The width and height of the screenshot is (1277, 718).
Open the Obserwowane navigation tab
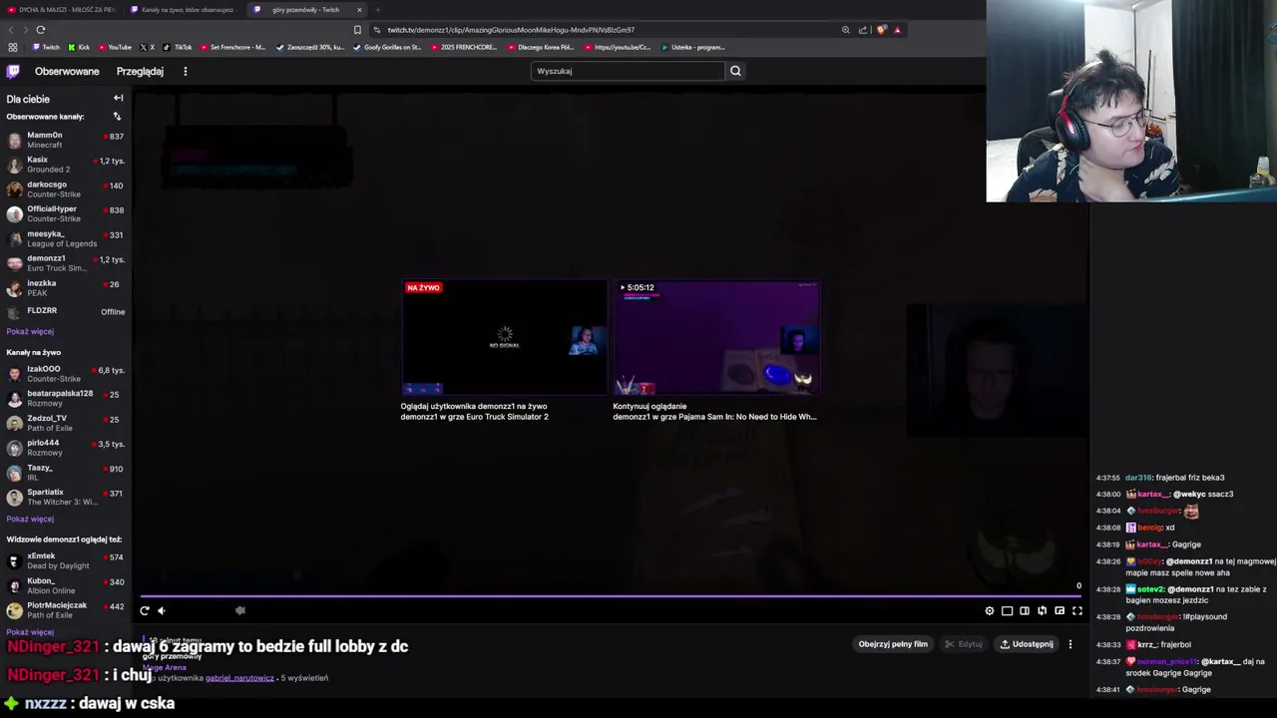click(x=67, y=71)
